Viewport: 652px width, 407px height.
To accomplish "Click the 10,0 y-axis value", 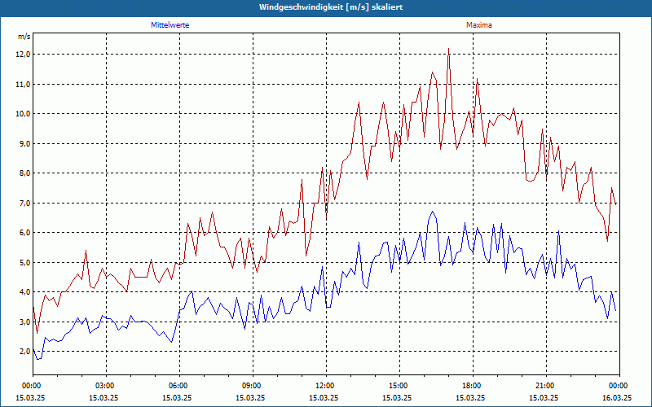I will 24,114.
